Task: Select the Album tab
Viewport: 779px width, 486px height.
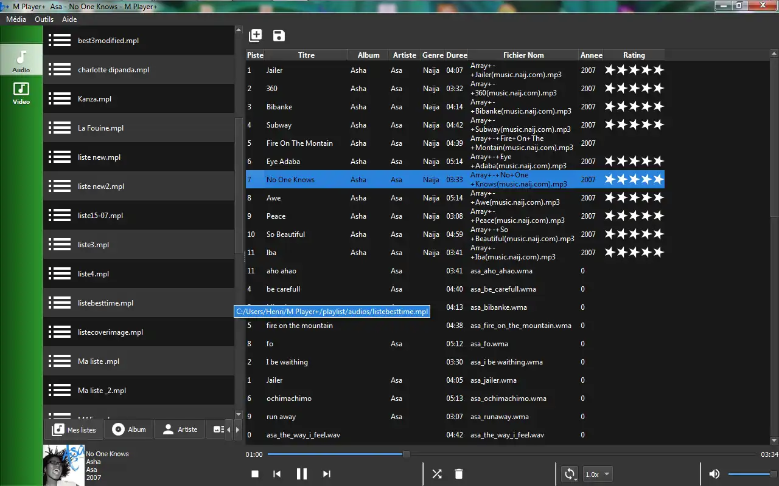Action: (129, 430)
